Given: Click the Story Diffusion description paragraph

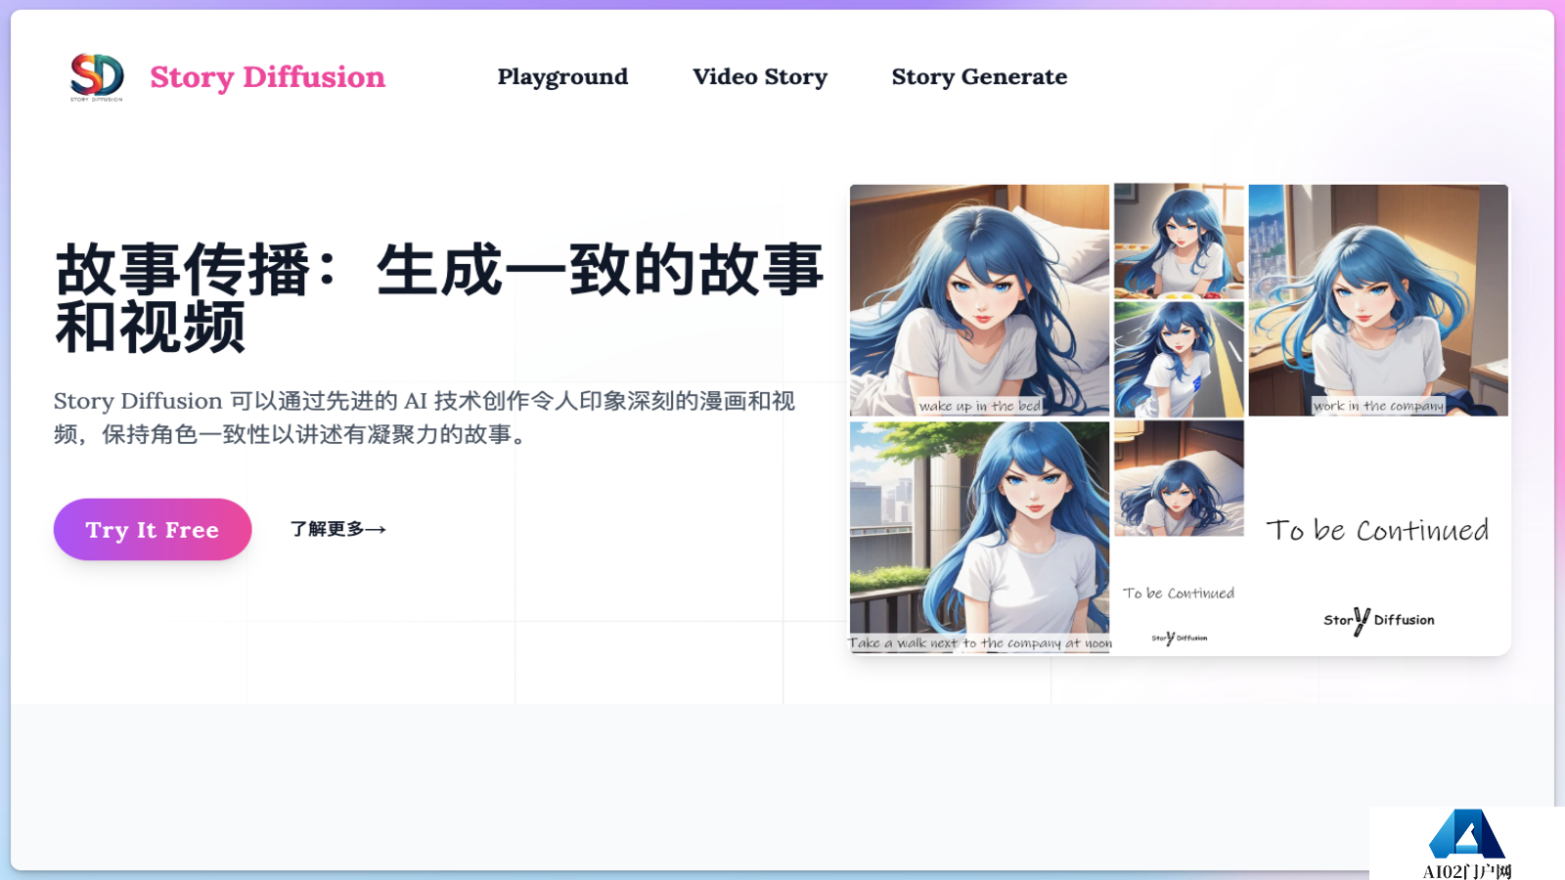Looking at the screenshot, I should [x=425, y=418].
